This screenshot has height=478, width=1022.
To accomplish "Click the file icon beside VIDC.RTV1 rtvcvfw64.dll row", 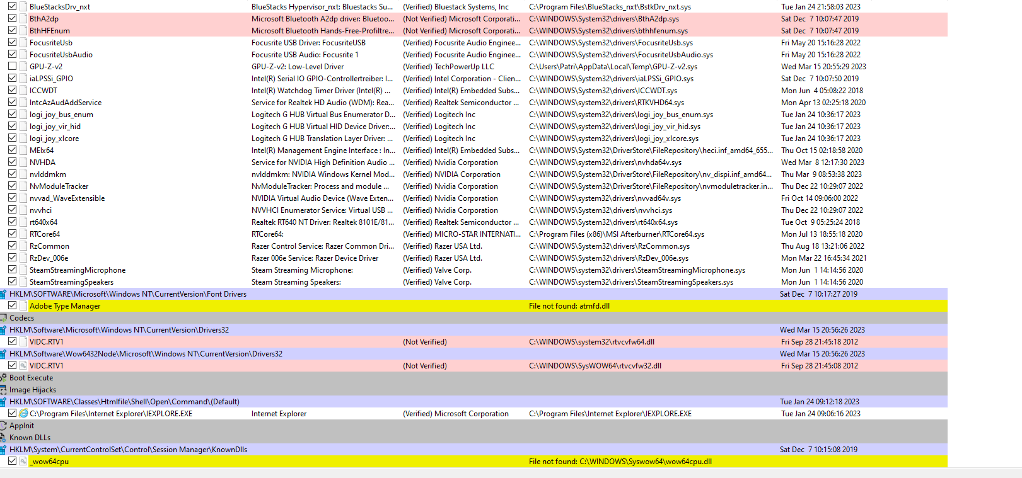I will click(x=23, y=342).
